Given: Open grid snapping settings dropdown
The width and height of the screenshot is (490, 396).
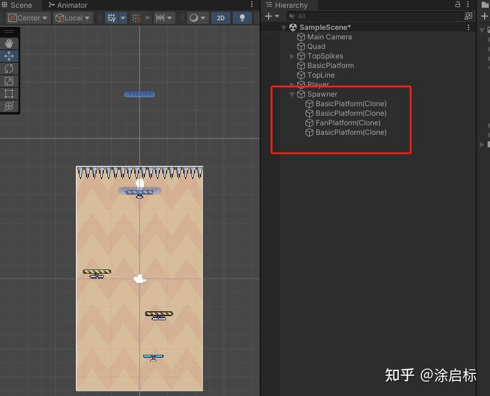Looking at the screenshot, I should (147, 18).
